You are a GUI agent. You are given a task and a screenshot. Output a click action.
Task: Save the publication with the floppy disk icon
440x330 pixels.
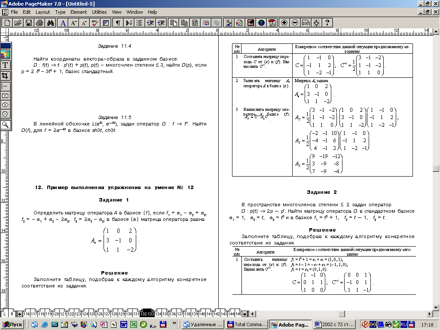tap(28, 23)
